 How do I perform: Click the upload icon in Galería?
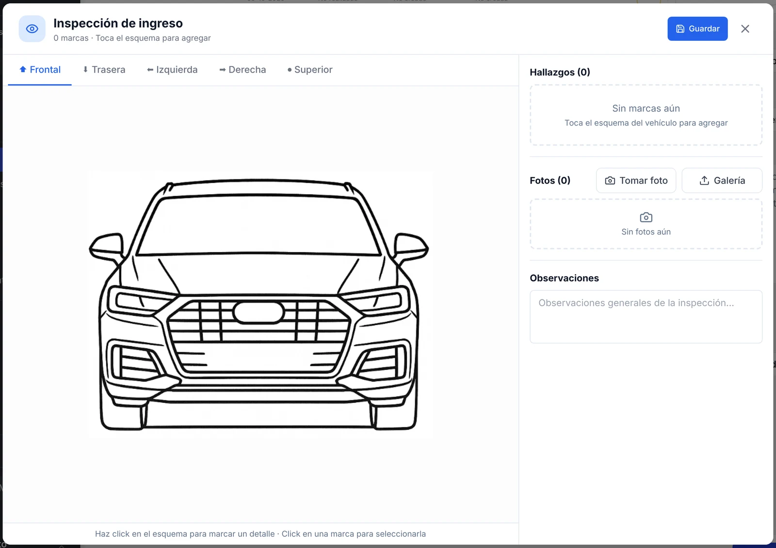point(704,181)
